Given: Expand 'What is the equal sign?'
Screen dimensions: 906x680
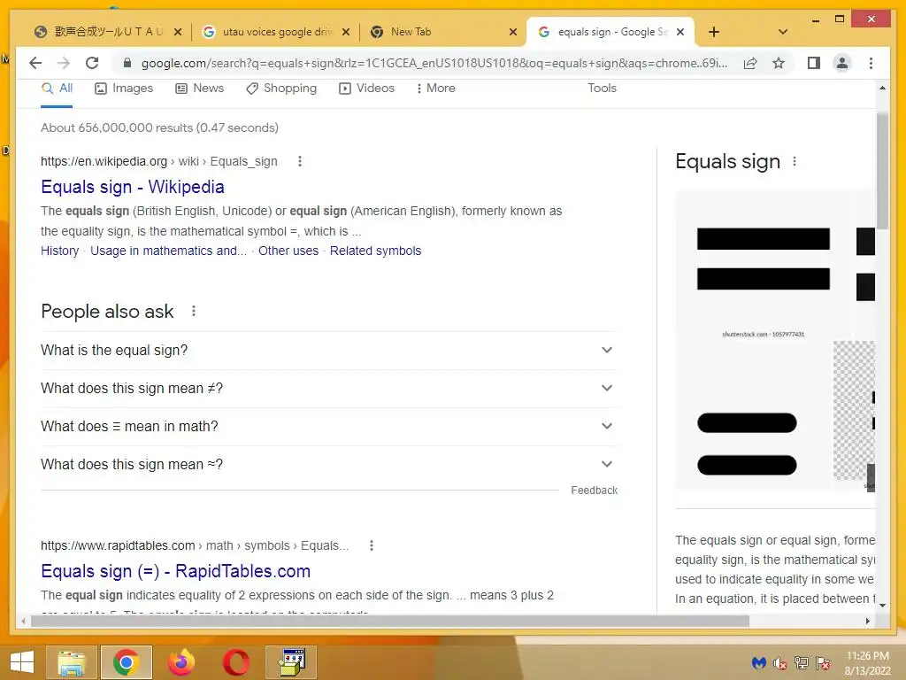Looking at the screenshot, I should coord(327,351).
